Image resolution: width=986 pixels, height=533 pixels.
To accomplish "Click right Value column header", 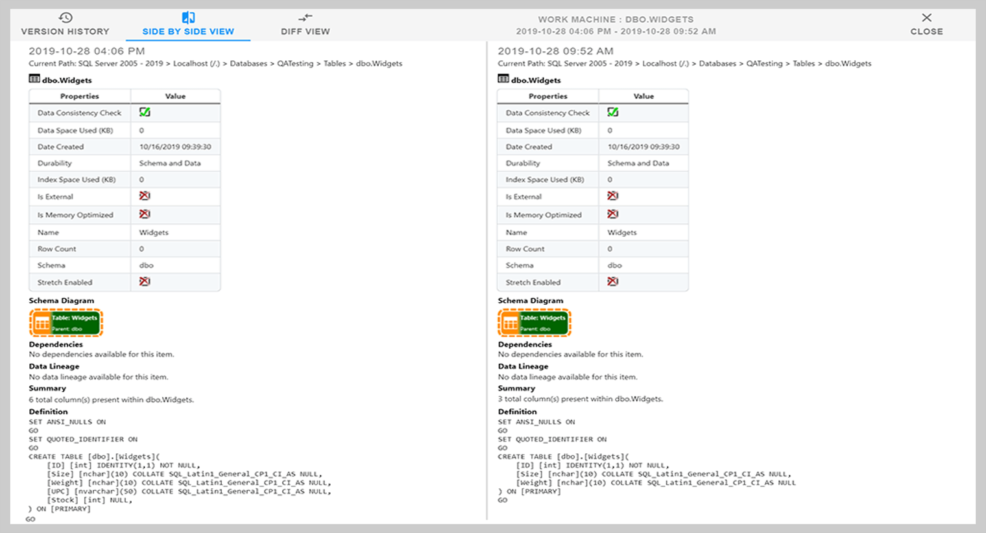I will coord(643,96).
